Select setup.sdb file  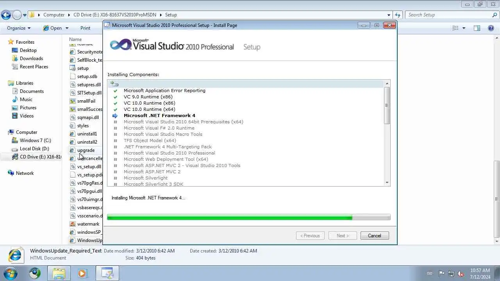tap(87, 76)
